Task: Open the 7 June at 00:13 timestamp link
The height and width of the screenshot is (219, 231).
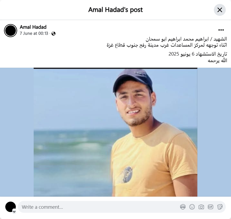Action: (34, 33)
